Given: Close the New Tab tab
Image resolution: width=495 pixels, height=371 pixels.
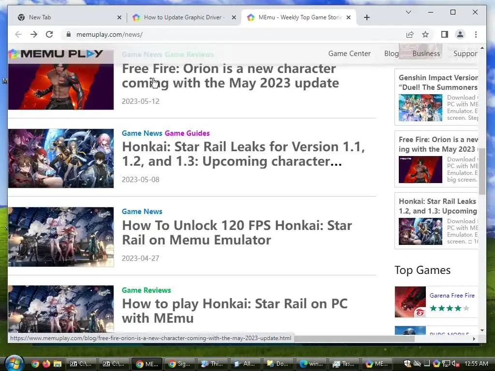Looking at the screenshot, I should coord(119,17).
